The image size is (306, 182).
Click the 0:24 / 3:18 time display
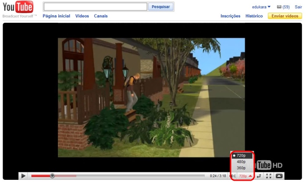pos(218,176)
